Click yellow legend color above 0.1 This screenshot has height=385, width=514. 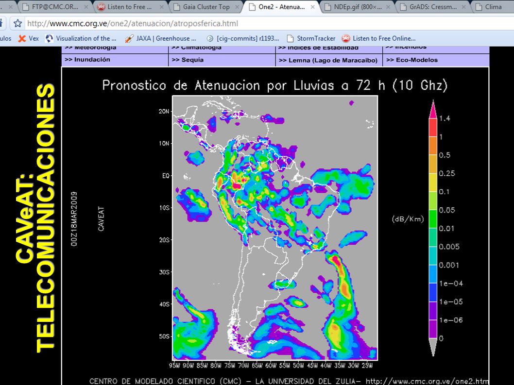tap(433, 183)
